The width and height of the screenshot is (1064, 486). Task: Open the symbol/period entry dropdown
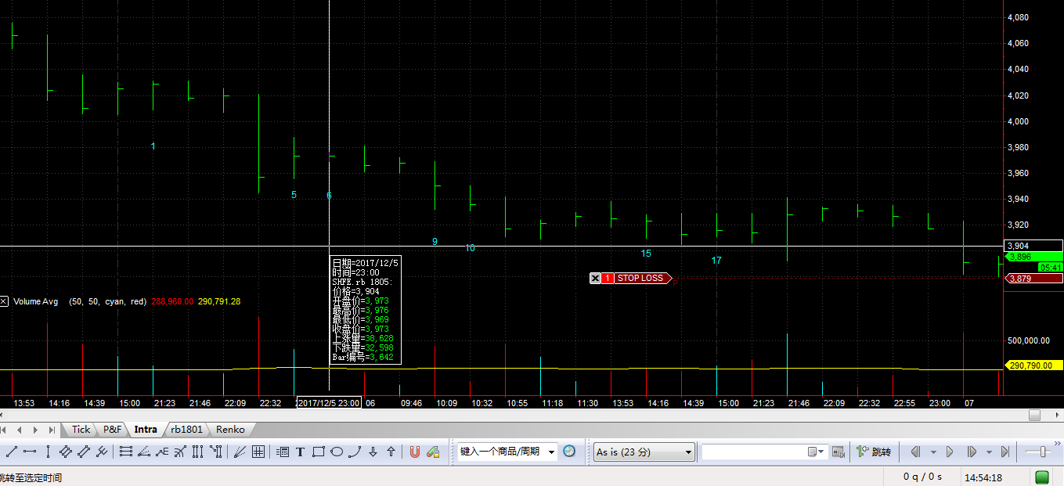pyautogui.click(x=551, y=452)
